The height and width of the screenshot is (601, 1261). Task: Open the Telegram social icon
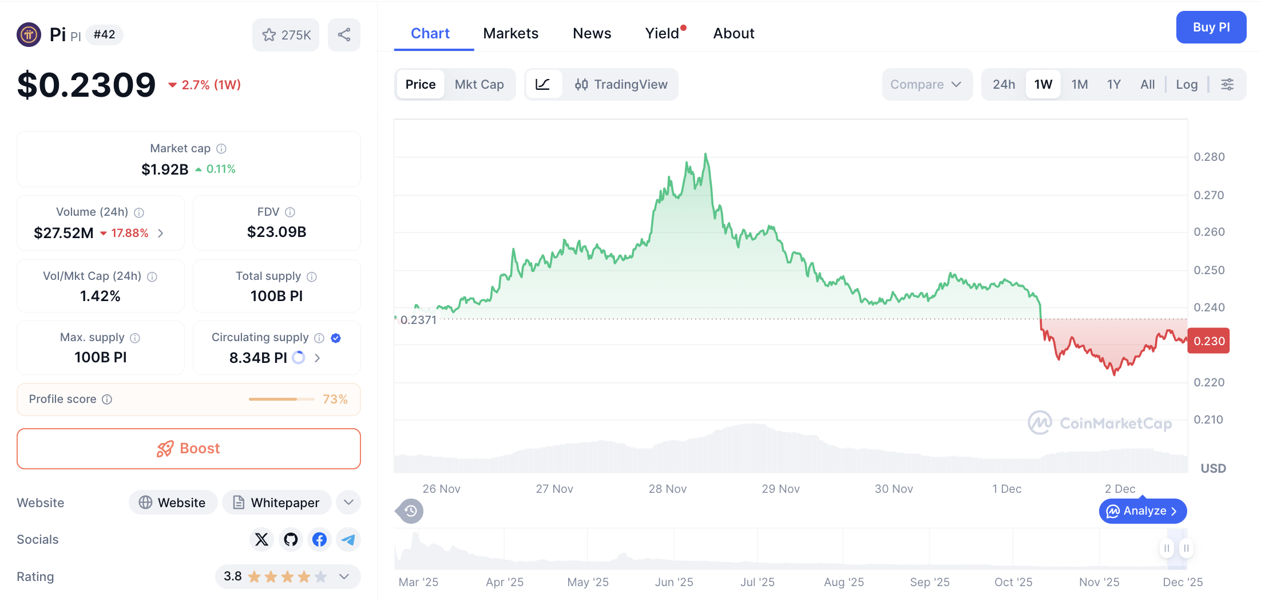point(348,539)
